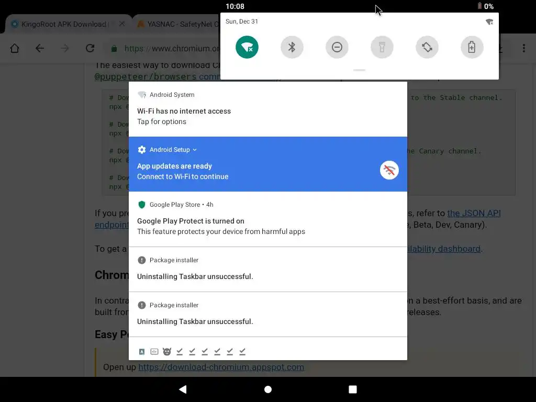Tap the crossed-out Wi-Fi icon in Android Setup notification
This screenshot has width=536, height=402.
pos(389,170)
